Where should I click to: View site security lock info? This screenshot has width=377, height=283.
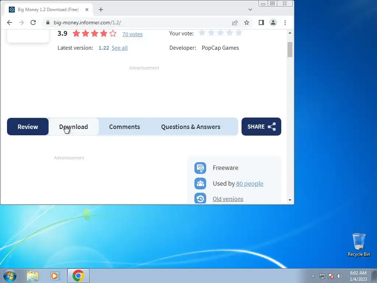tap(48, 22)
